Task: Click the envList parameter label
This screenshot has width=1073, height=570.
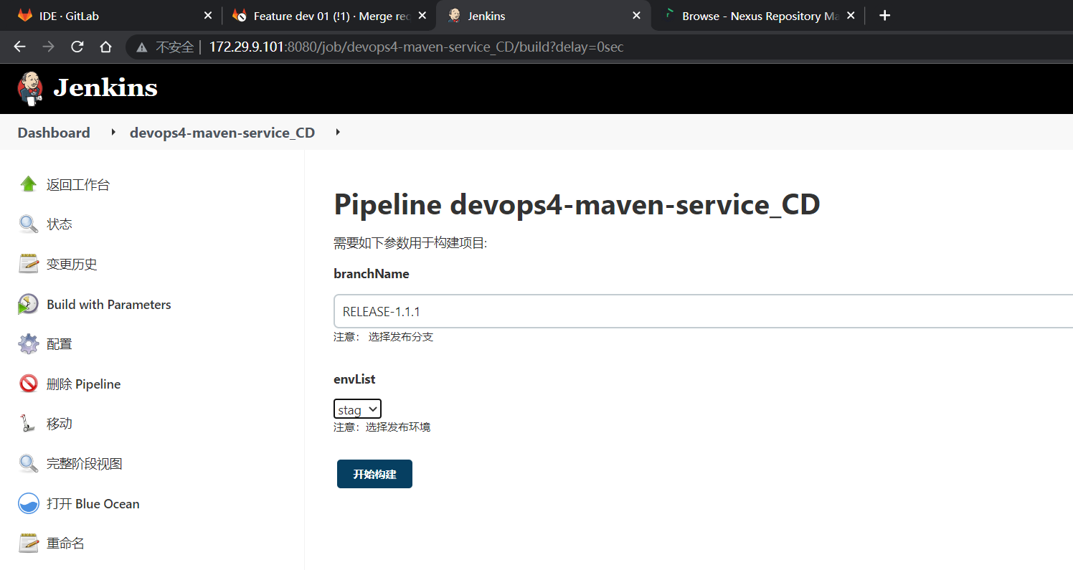Action: [354, 379]
